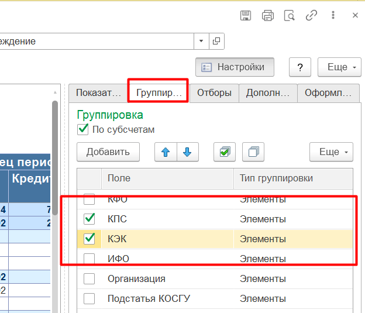Click the printer icon
365x313 pixels.
[x=268, y=16]
